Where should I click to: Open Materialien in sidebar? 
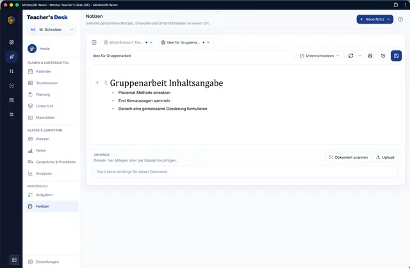52,118
